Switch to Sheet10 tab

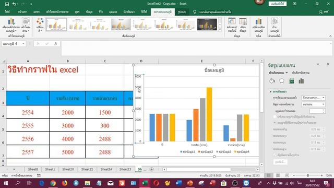[x=68, y=169]
